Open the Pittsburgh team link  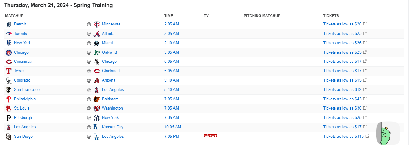tap(23, 117)
